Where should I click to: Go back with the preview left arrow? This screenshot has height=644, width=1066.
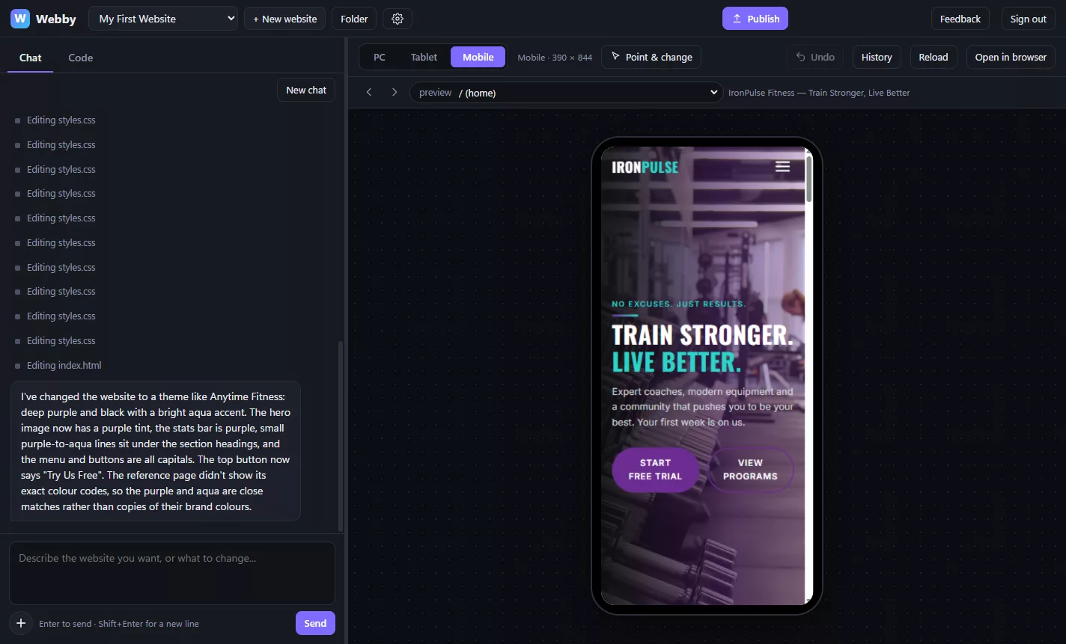(x=369, y=92)
